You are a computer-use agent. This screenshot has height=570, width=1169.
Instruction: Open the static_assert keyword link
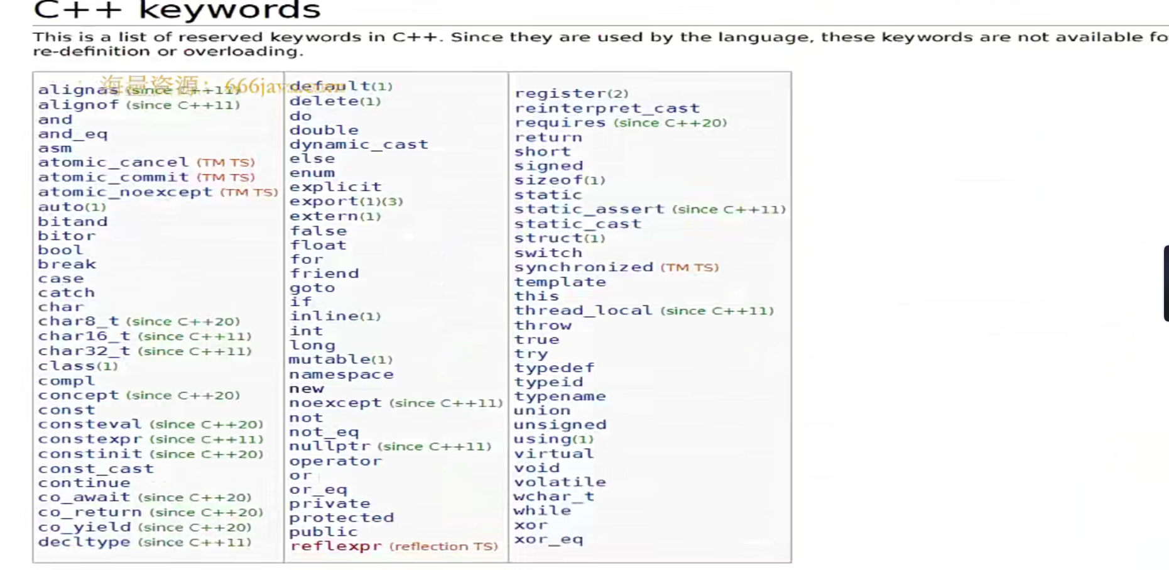pyautogui.click(x=589, y=209)
